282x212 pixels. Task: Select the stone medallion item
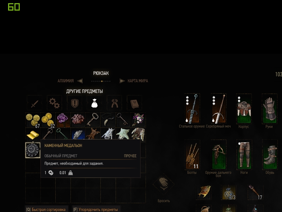[x=33, y=150]
